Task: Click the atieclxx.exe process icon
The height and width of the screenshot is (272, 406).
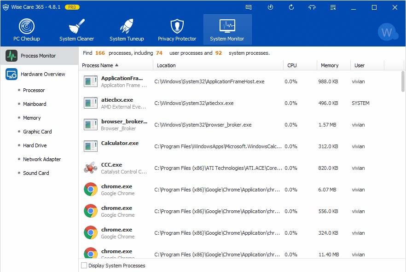Action: pyautogui.click(x=91, y=103)
